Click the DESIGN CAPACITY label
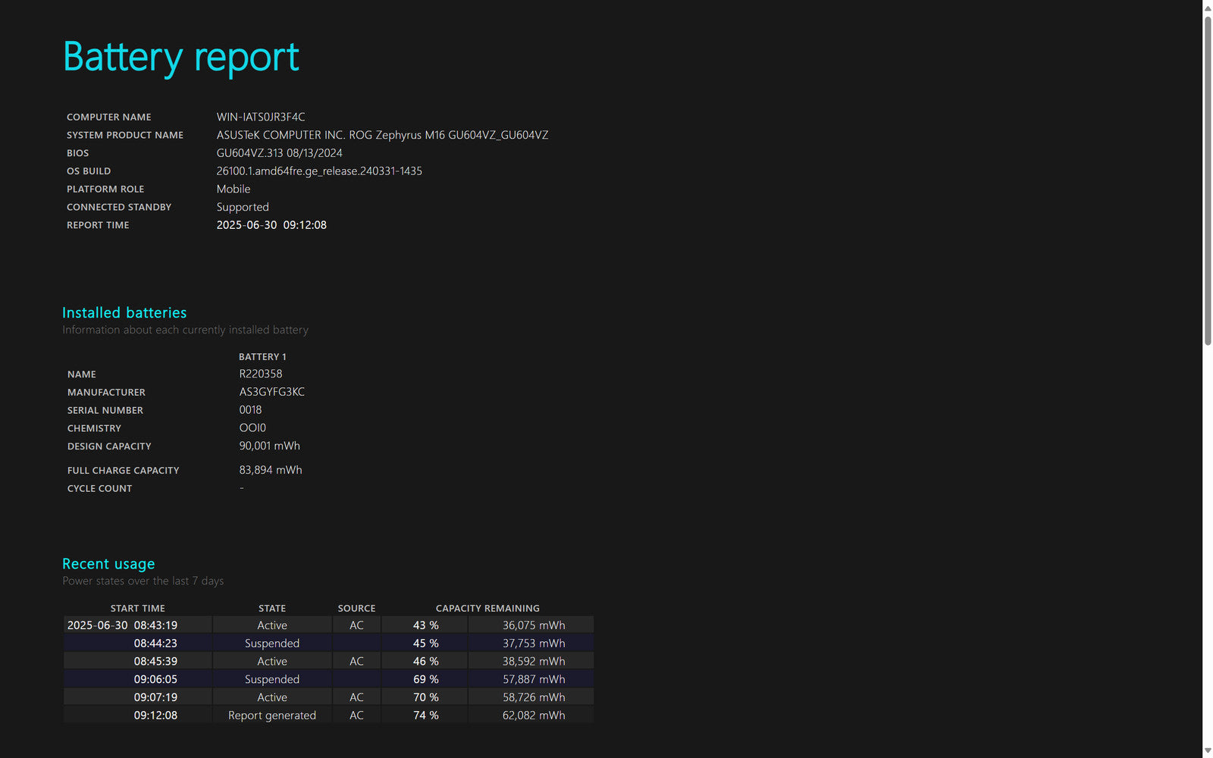 click(x=109, y=446)
